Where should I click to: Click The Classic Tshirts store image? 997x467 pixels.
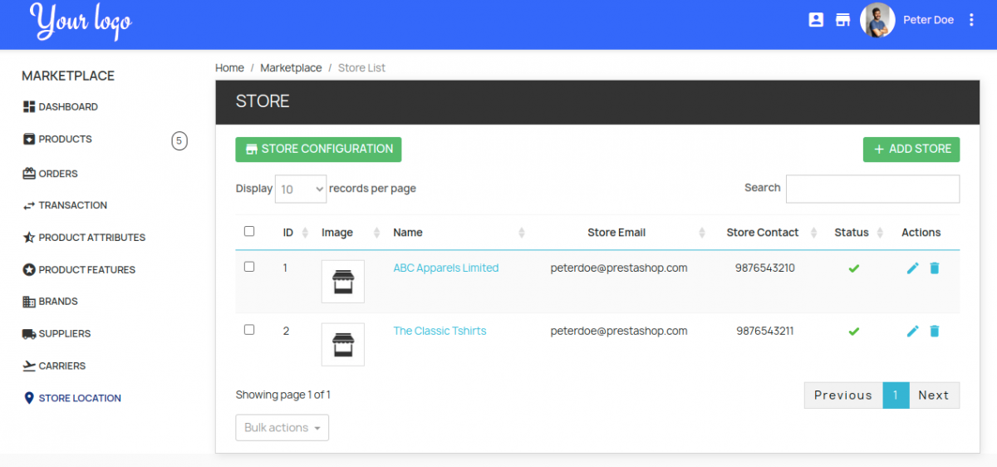[342, 345]
